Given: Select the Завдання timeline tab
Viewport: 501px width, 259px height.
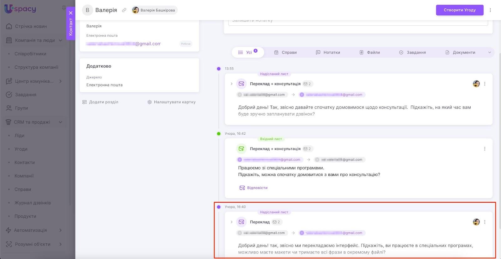Looking at the screenshot, I should [412, 53].
